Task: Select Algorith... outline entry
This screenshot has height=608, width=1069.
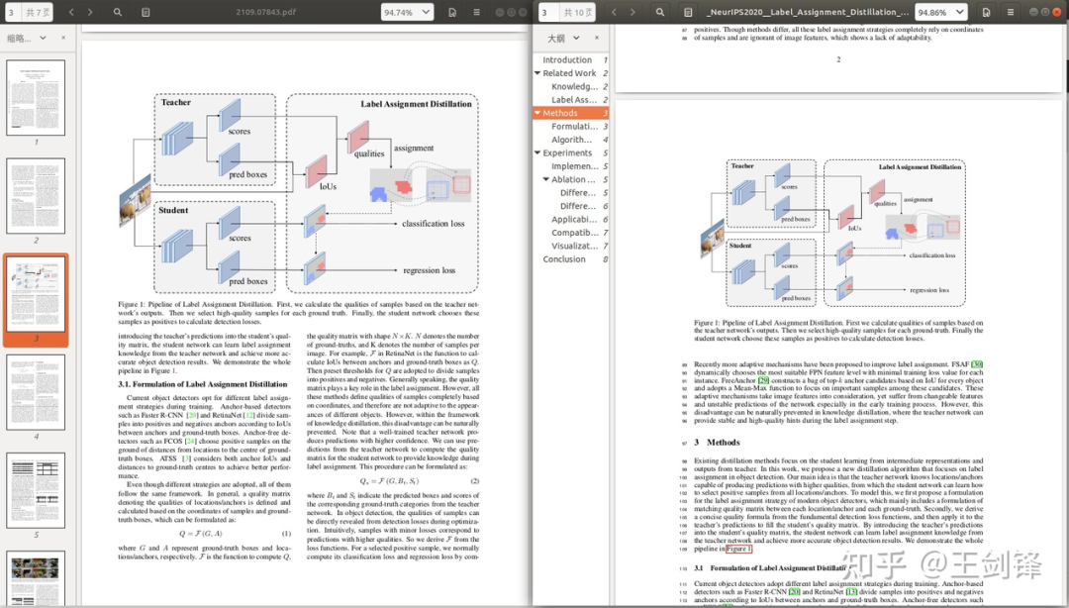Action: point(572,140)
